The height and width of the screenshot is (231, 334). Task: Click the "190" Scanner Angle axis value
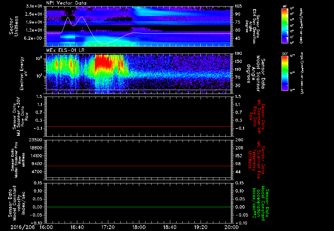coord(238,54)
